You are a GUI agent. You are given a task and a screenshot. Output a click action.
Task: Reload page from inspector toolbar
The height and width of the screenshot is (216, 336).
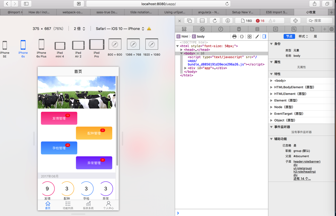click(215, 21)
